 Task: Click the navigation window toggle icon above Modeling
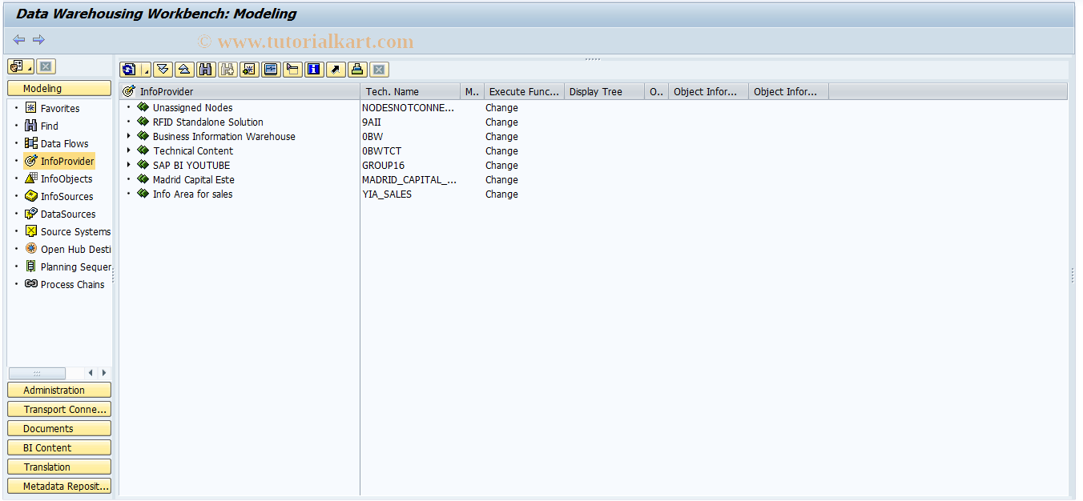point(21,66)
